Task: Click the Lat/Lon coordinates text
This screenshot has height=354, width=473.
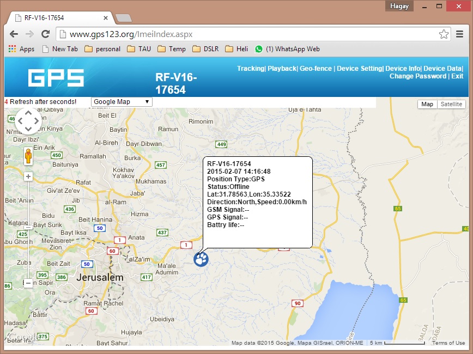Action: click(249, 194)
